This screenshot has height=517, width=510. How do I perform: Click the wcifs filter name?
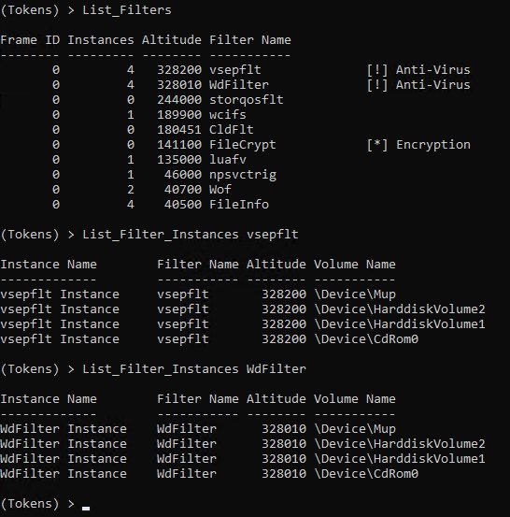click(x=228, y=115)
